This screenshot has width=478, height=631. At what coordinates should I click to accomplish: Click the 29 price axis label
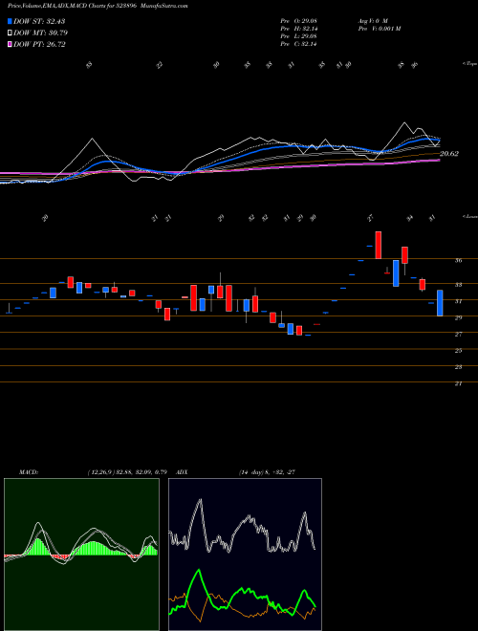(458, 317)
